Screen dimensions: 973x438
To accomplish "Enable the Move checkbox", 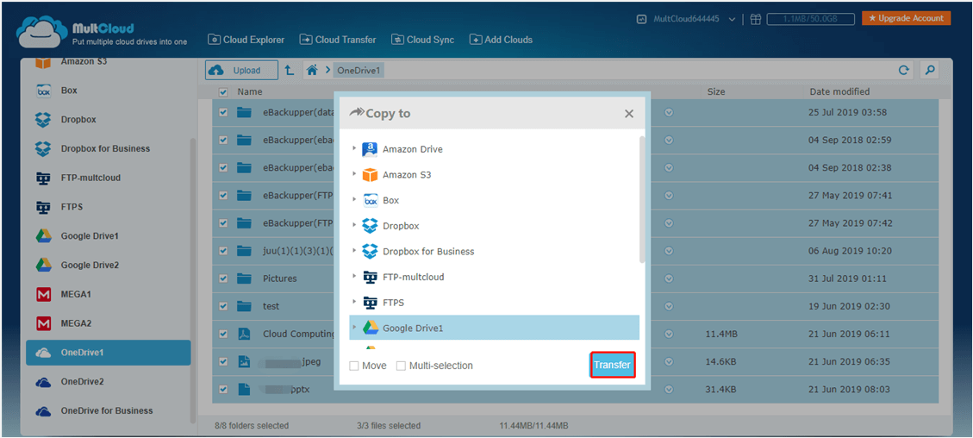I will [353, 366].
